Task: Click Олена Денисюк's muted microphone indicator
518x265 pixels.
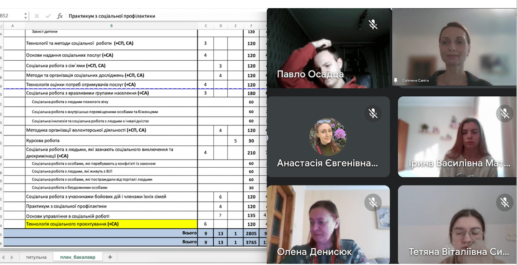Action: (x=373, y=202)
